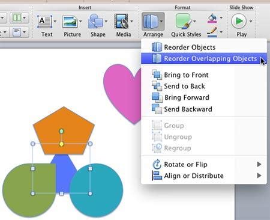Click the line color pencil icon
The height and width of the screenshot is (220, 270).
click(x=212, y=32)
